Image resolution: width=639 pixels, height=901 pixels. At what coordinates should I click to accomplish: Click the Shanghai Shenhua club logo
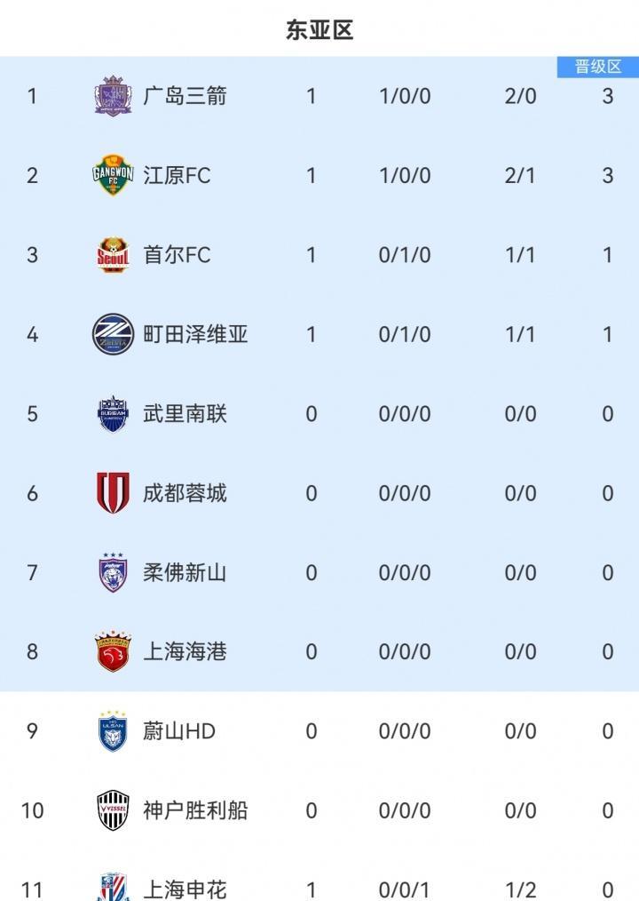pos(113,887)
